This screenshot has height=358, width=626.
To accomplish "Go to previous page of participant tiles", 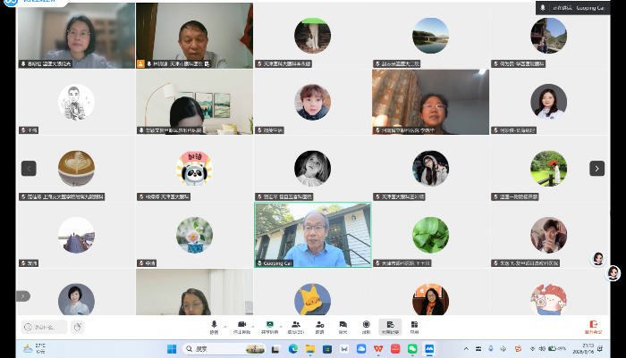I will pos(29,168).
